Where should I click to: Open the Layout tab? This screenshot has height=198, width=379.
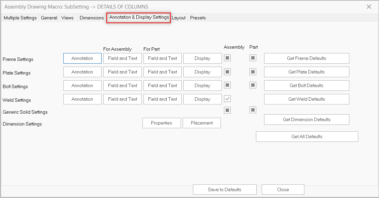(x=179, y=18)
